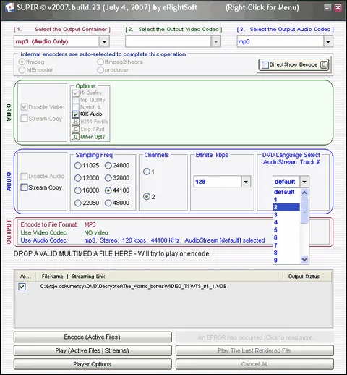This screenshot has width=347, height=375.
Task: Uncheck the active file VTS_01_1.VOB checkbox
Action: (22, 287)
